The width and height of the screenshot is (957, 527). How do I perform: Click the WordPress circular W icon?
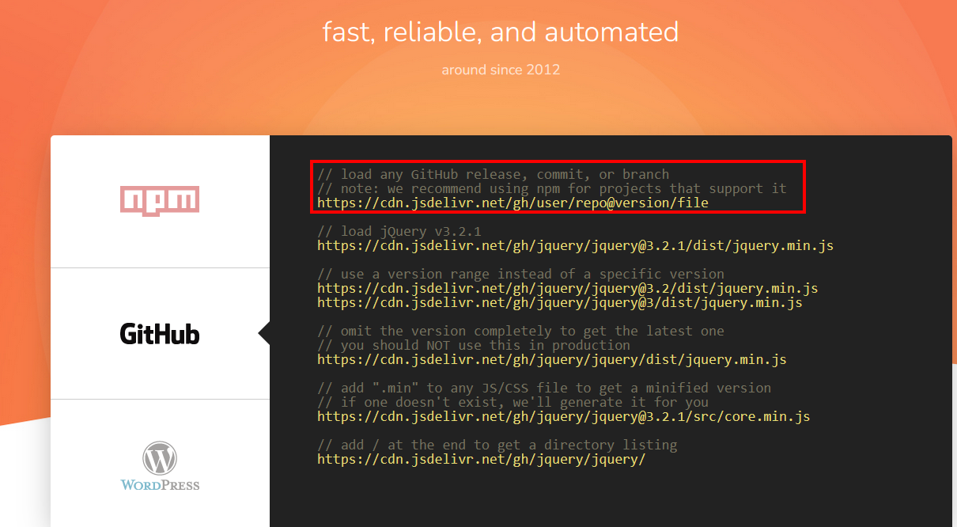(x=159, y=457)
